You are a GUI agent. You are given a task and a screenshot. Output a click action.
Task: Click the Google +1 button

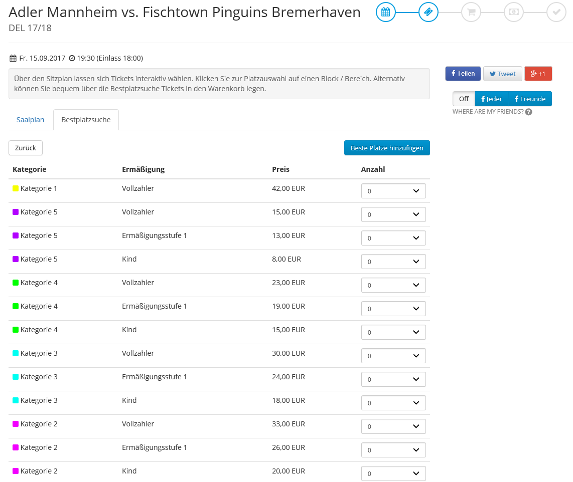click(538, 74)
